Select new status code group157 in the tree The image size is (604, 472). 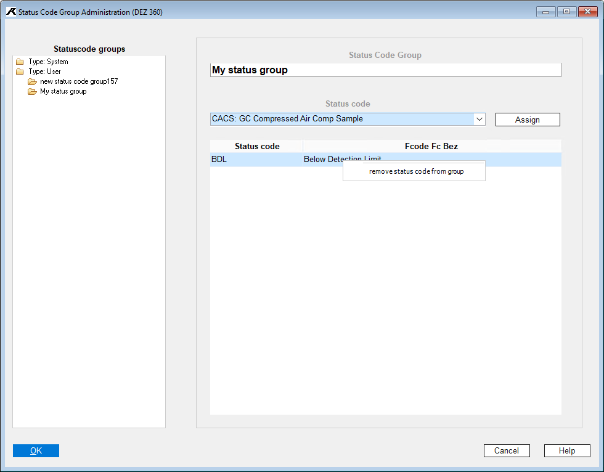(79, 81)
